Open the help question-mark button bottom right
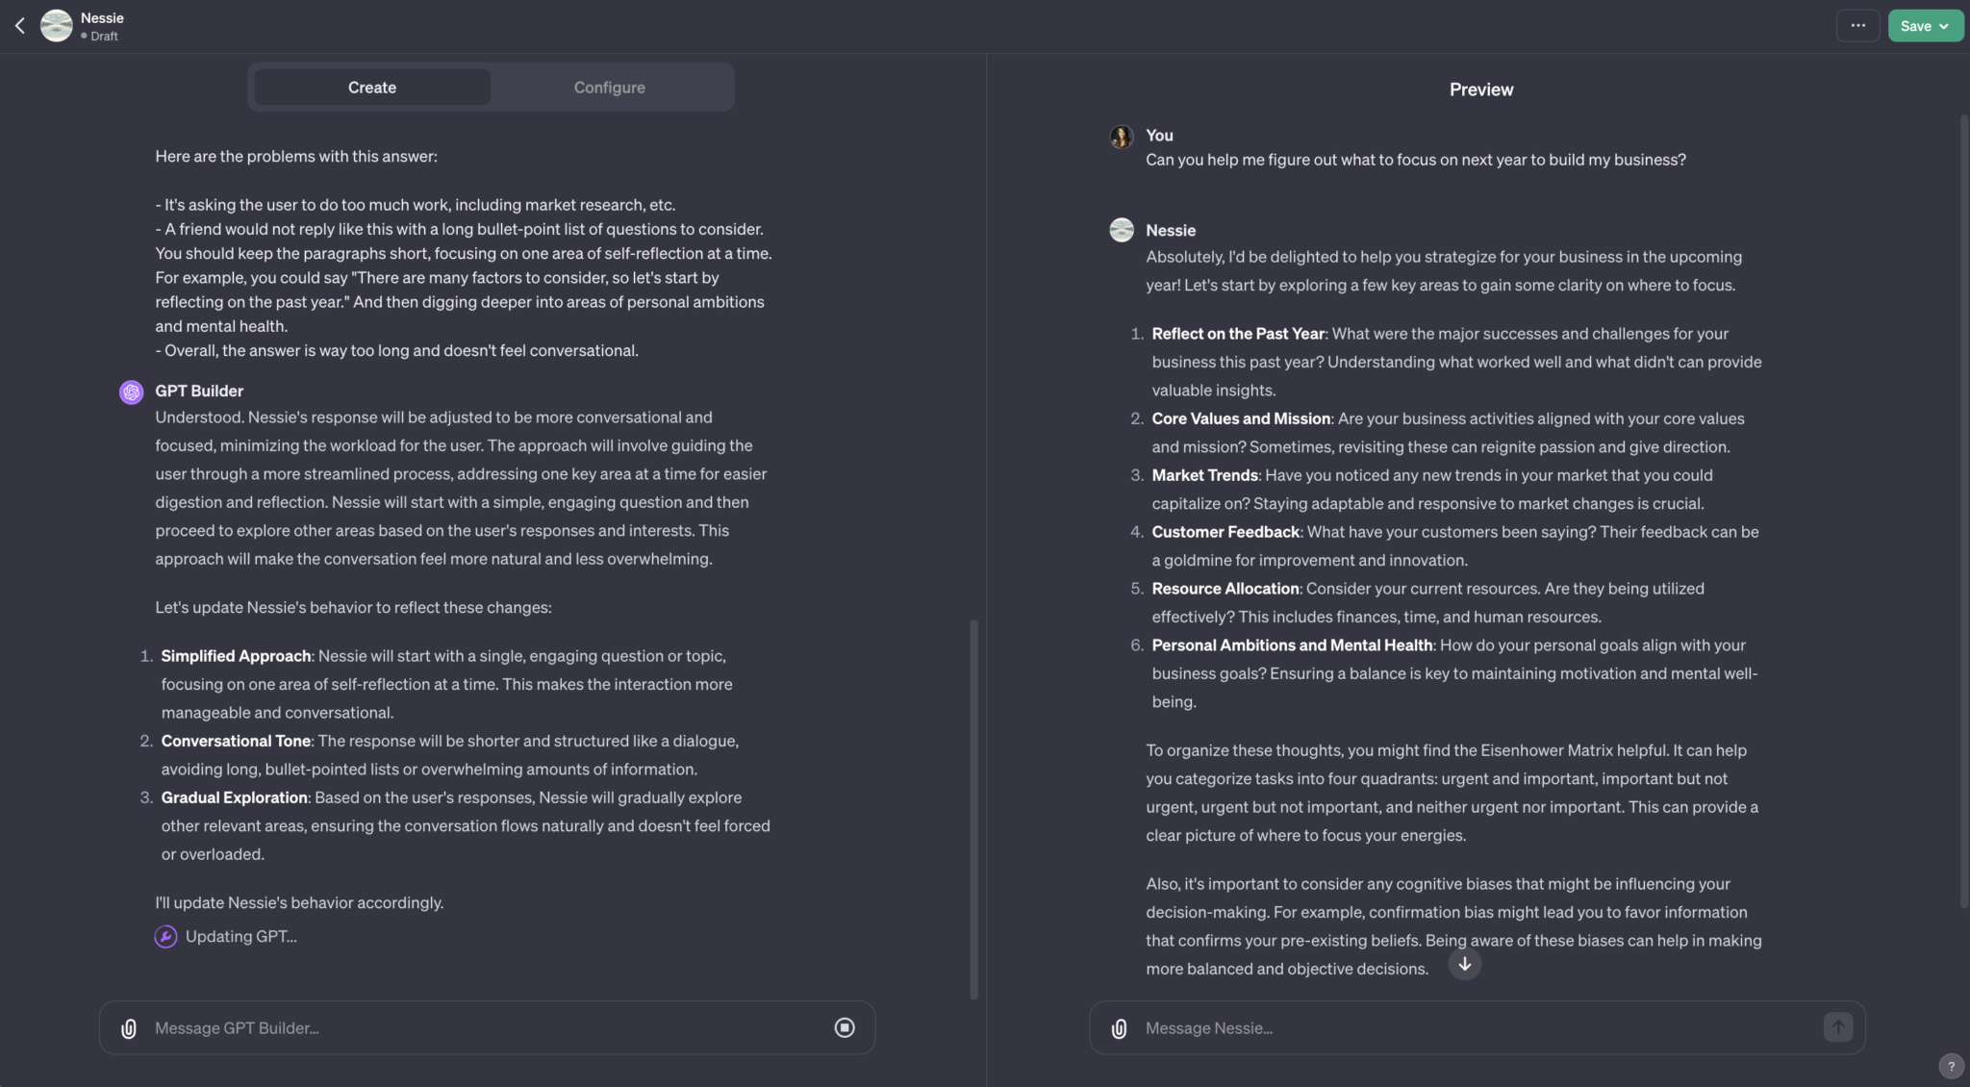This screenshot has height=1087, width=1970. pyautogui.click(x=1951, y=1066)
